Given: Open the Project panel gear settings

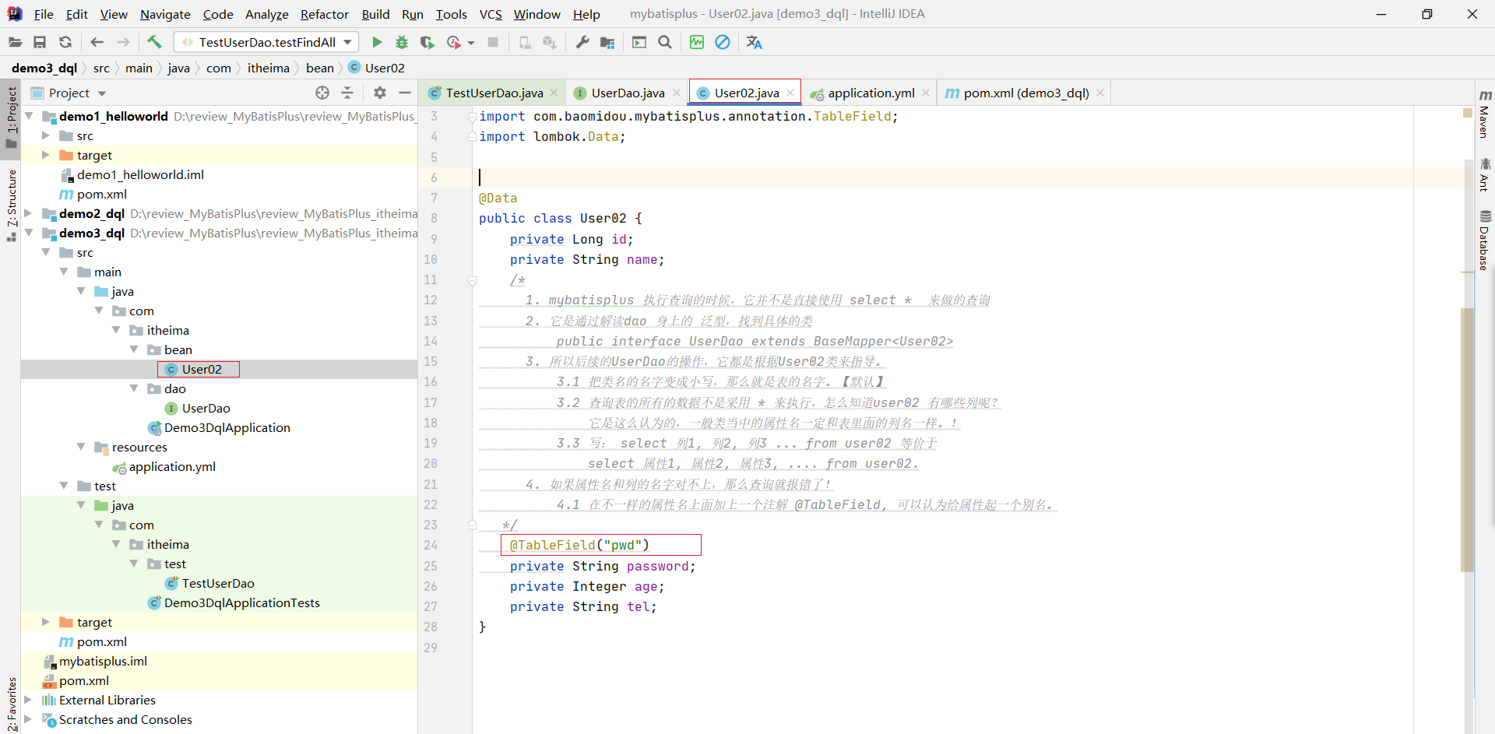Looking at the screenshot, I should click(379, 93).
